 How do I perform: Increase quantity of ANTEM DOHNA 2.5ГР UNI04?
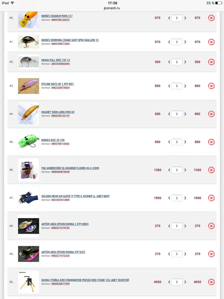185,226
